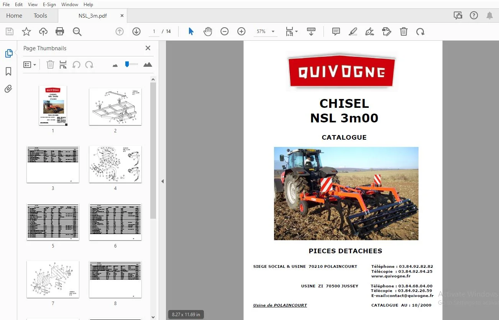This screenshot has height=320, width=499.
Task: Save the file using the floppy disk icon
Action: [10, 31]
